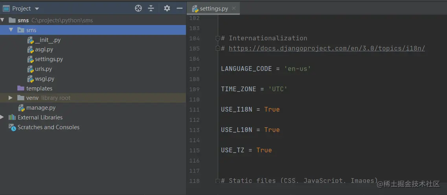Toggle fold marker at line 105
The width and height of the screenshot is (447, 195).
tap(218, 48)
